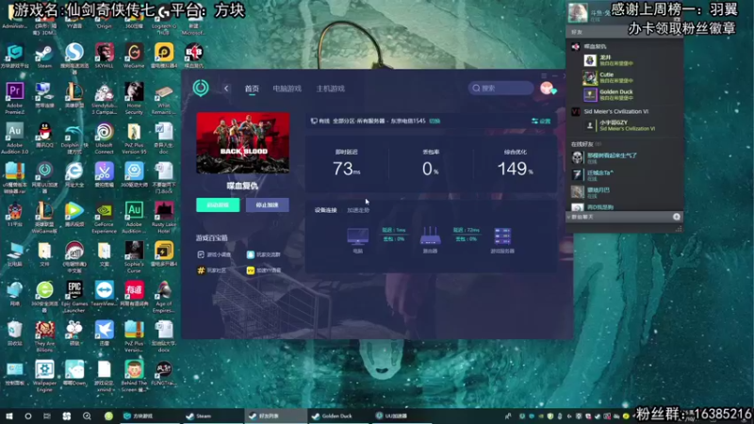Open the 玩家交流群 player group link
Screen dimensions: 754x424
click(x=264, y=254)
